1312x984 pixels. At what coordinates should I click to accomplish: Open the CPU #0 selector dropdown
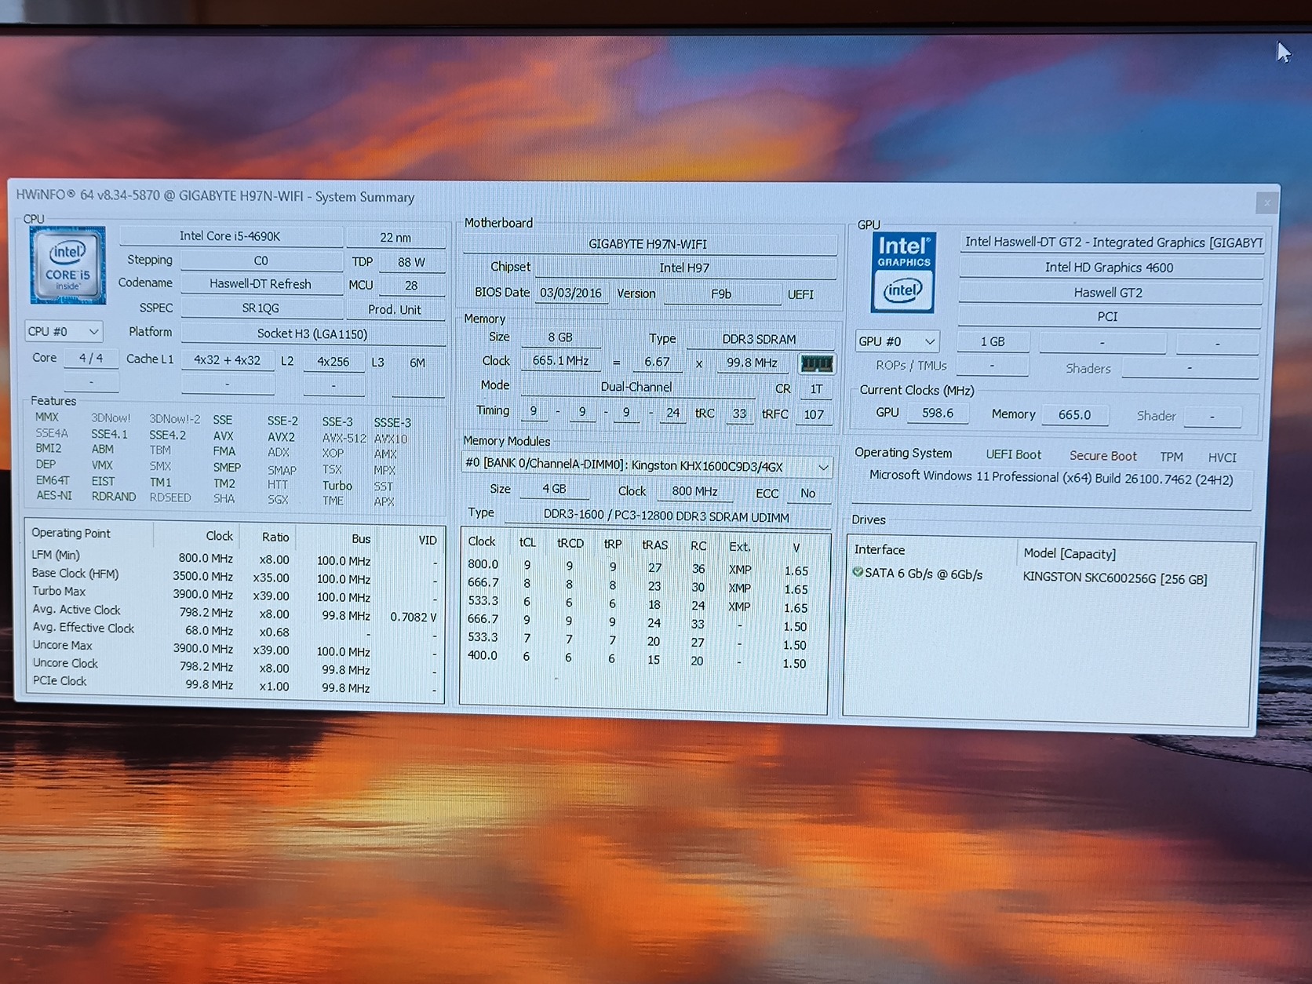tap(64, 331)
